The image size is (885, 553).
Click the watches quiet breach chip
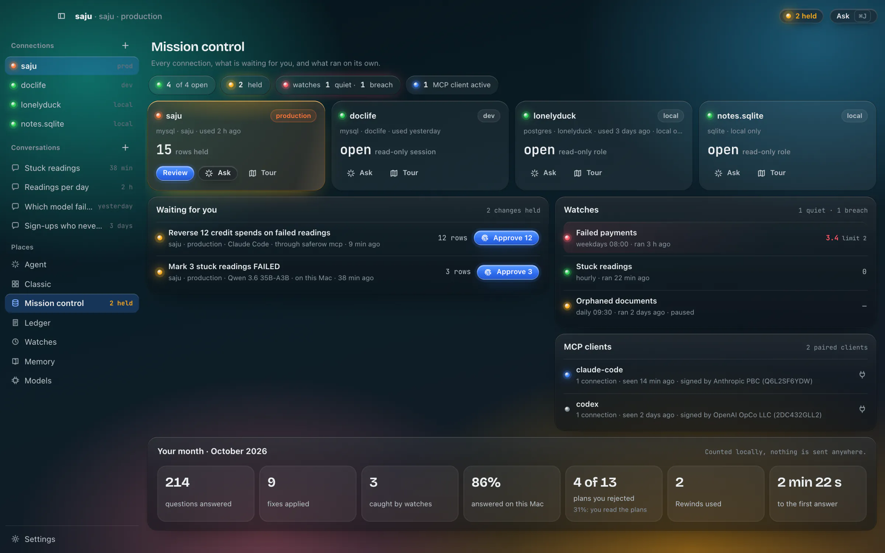coord(338,85)
